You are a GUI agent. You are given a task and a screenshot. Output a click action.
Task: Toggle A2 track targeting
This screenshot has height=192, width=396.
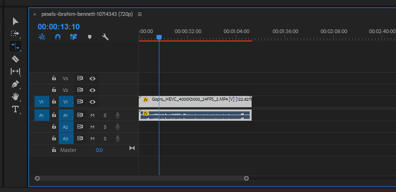point(66,127)
